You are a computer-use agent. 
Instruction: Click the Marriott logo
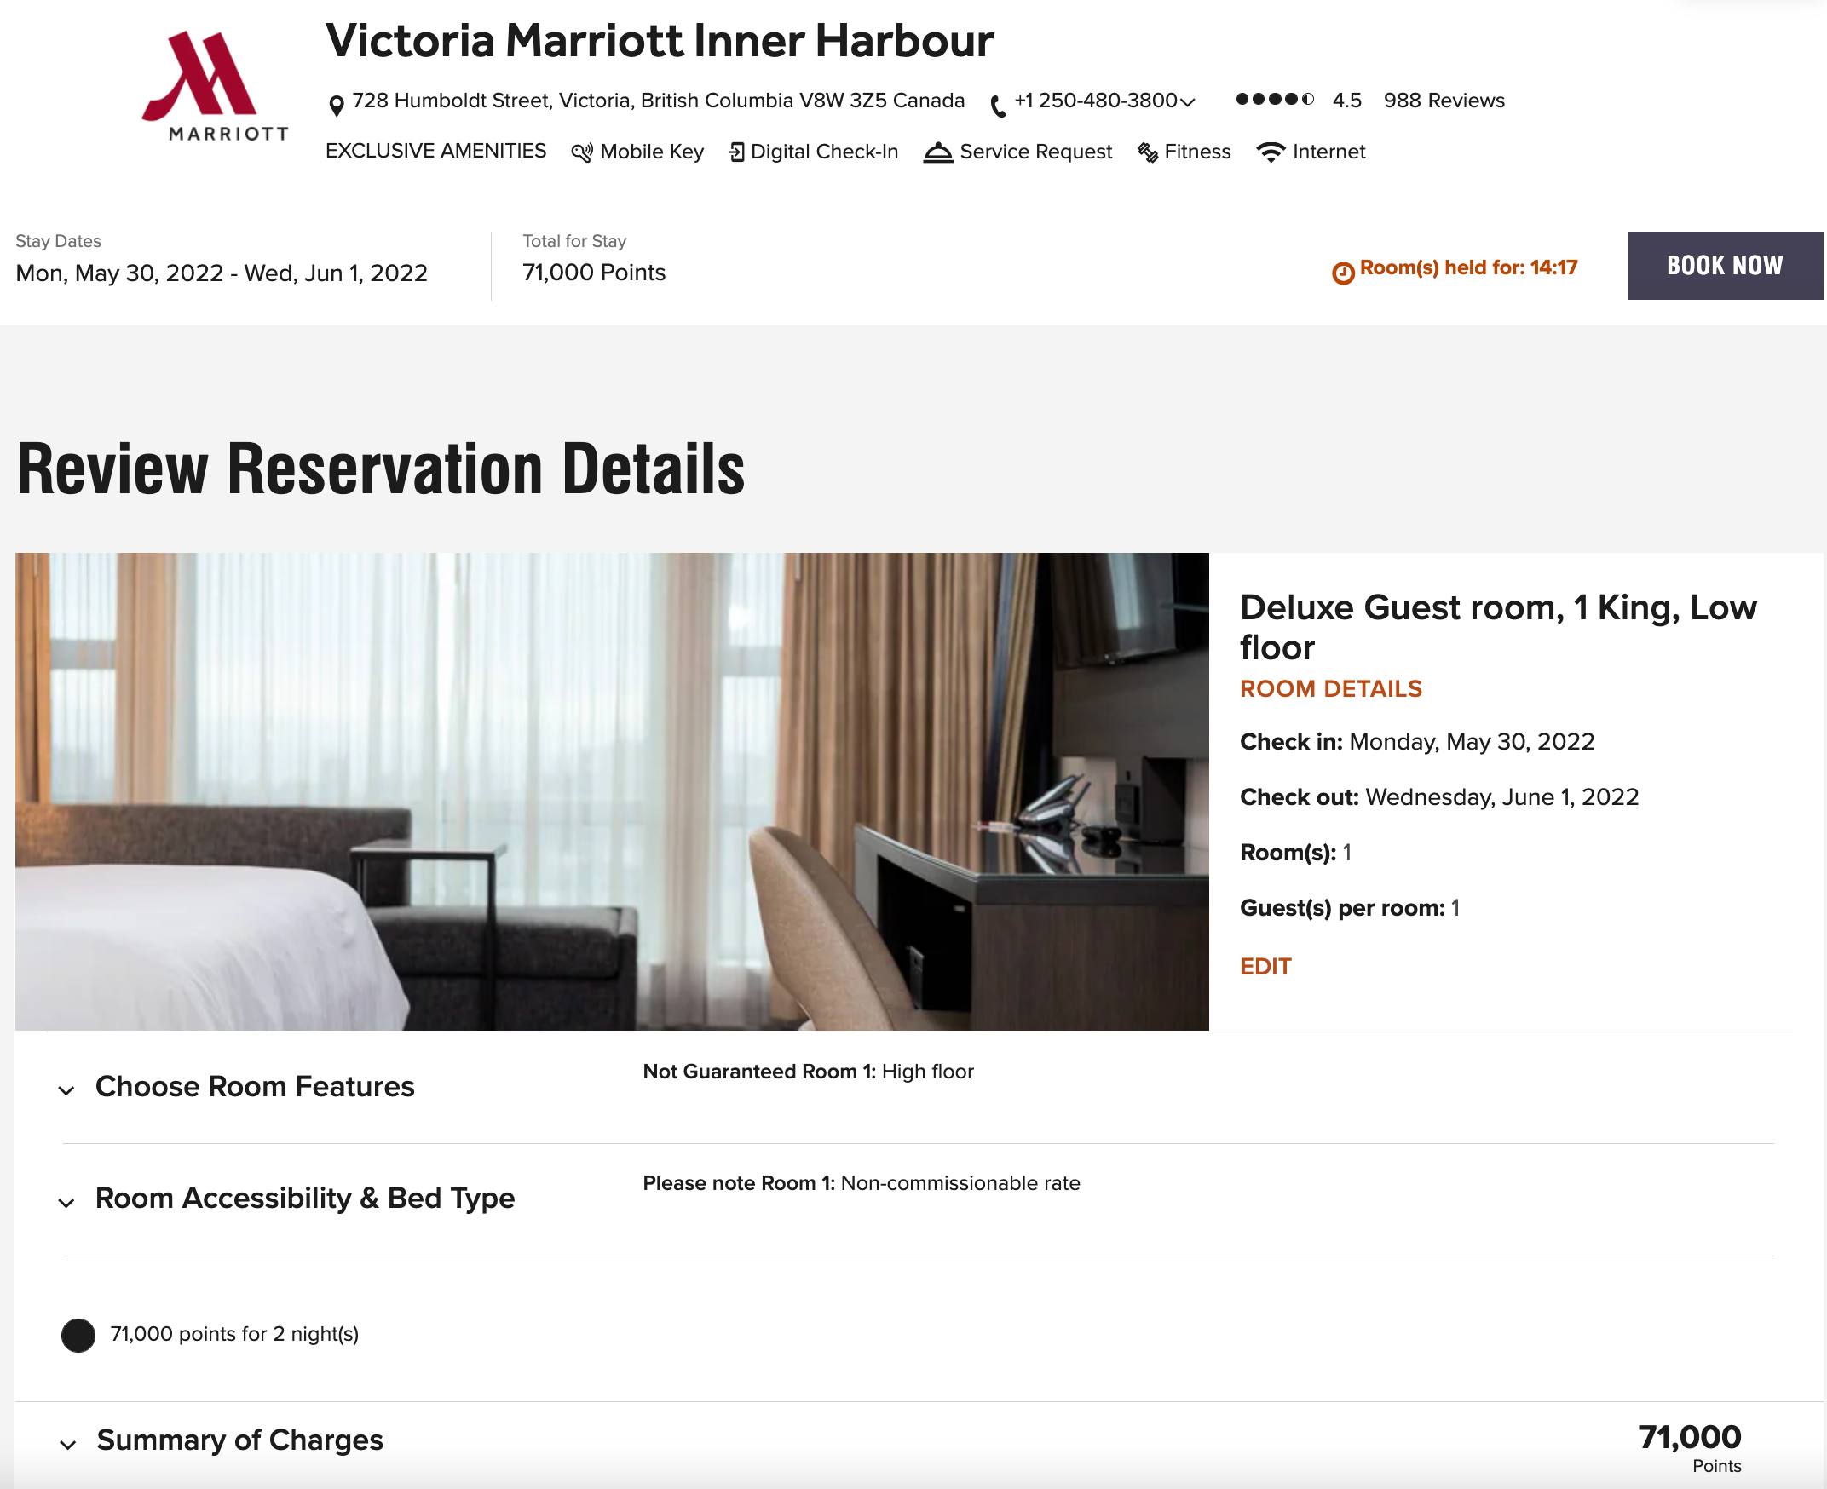[214, 83]
